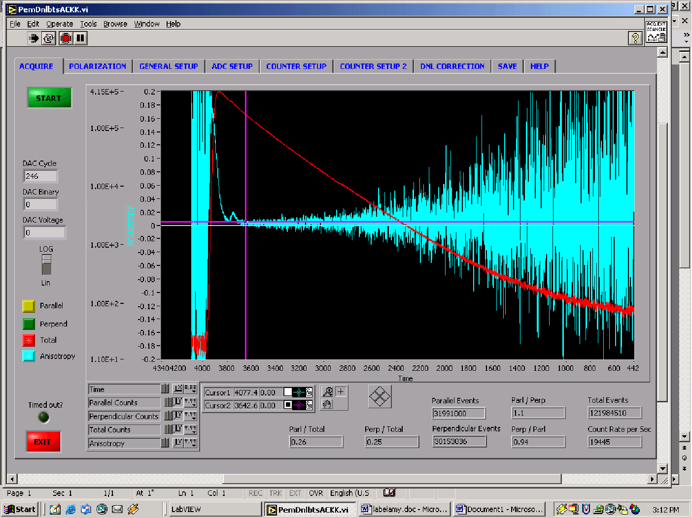Click the red EXIT button
The width and height of the screenshot is (692, 518).
tap(43, 442)
